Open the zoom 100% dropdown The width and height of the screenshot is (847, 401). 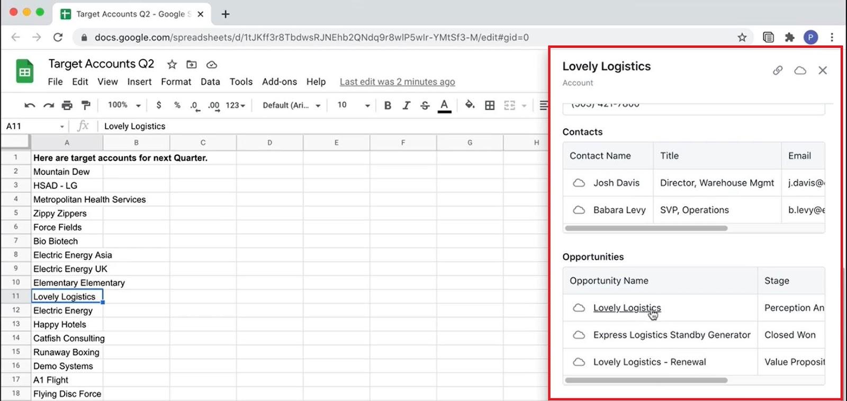point(124,105)
